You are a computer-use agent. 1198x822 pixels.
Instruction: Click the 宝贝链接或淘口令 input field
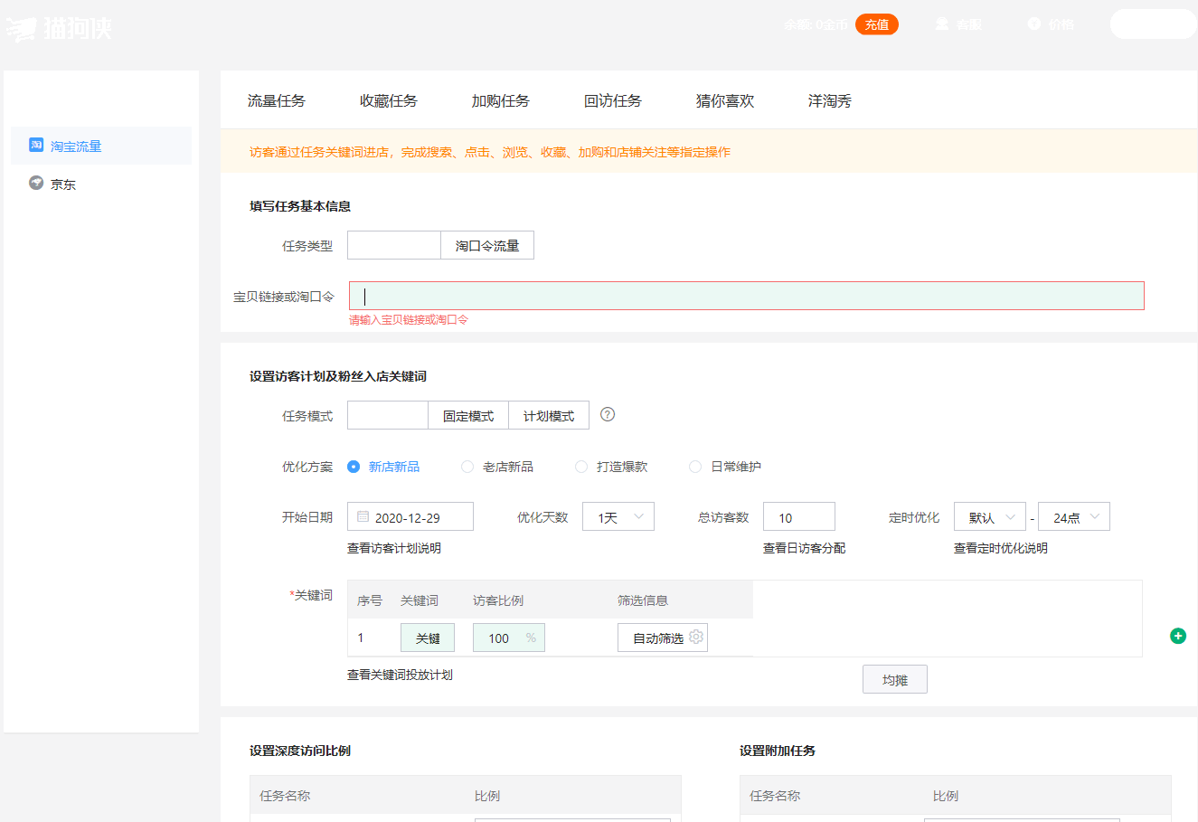[747, 297]
